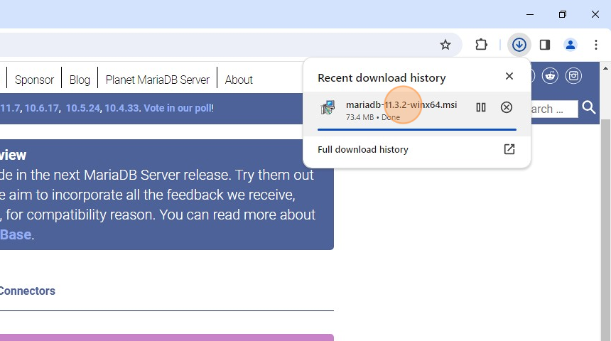Click the Recent download history heading
The width and height of the screenshot is (611, 341).
(382, 78)
